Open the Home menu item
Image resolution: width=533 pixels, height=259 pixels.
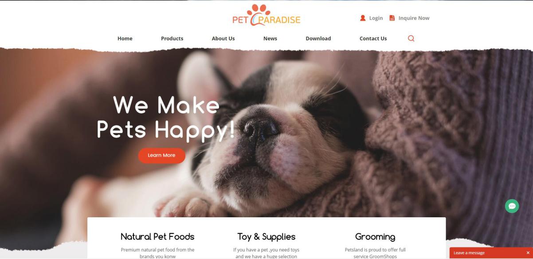[125, 39]
